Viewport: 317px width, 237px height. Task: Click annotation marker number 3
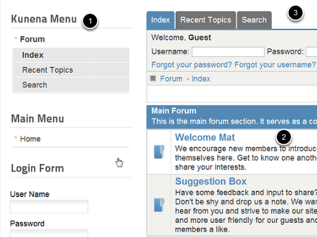tap(295, 13)
